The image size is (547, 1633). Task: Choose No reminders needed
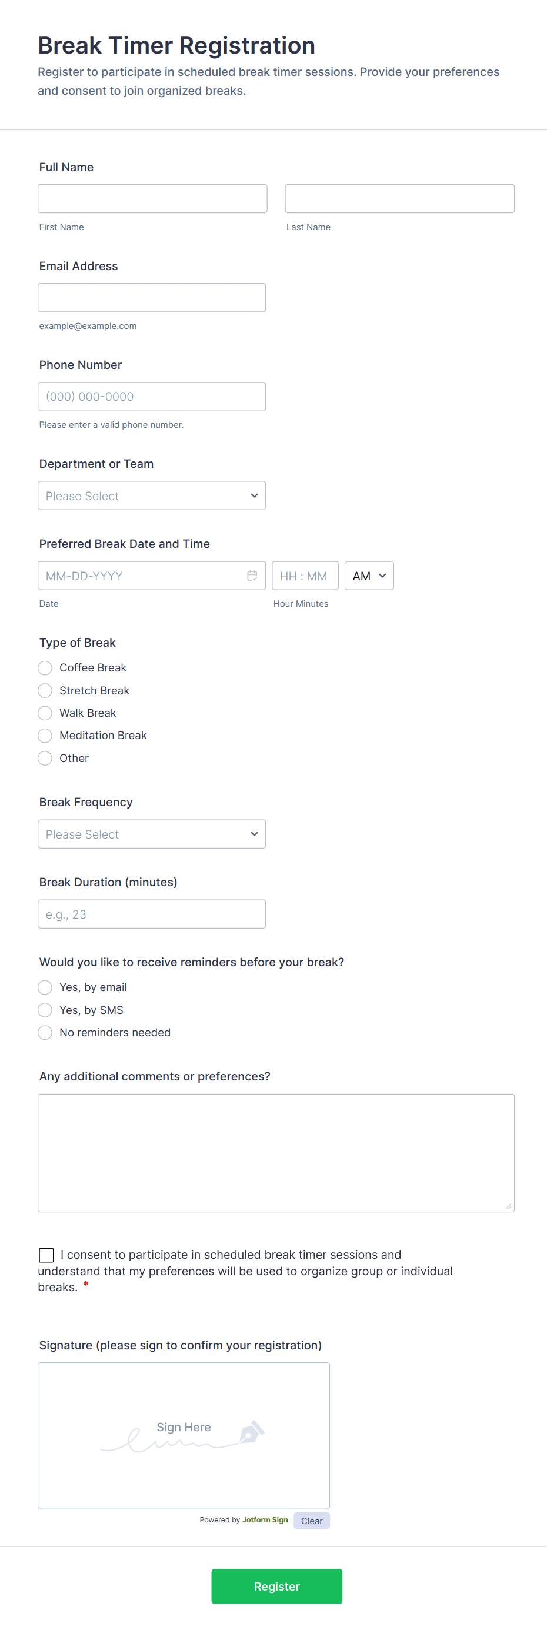click(x=45, y=1033)
